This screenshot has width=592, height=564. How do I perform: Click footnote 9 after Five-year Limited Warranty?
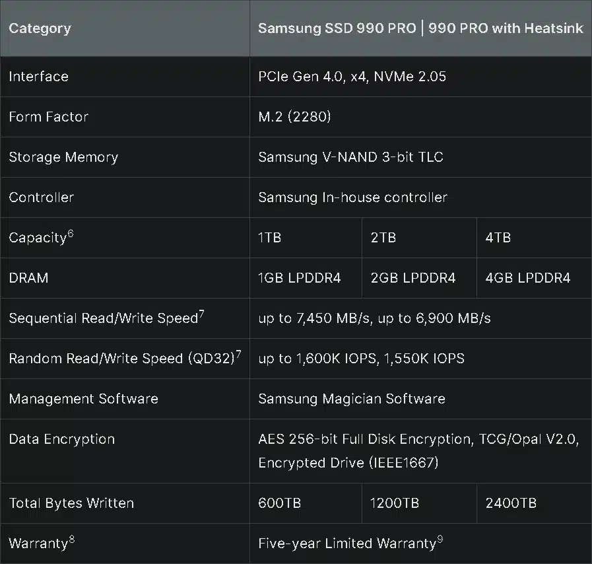440,540
